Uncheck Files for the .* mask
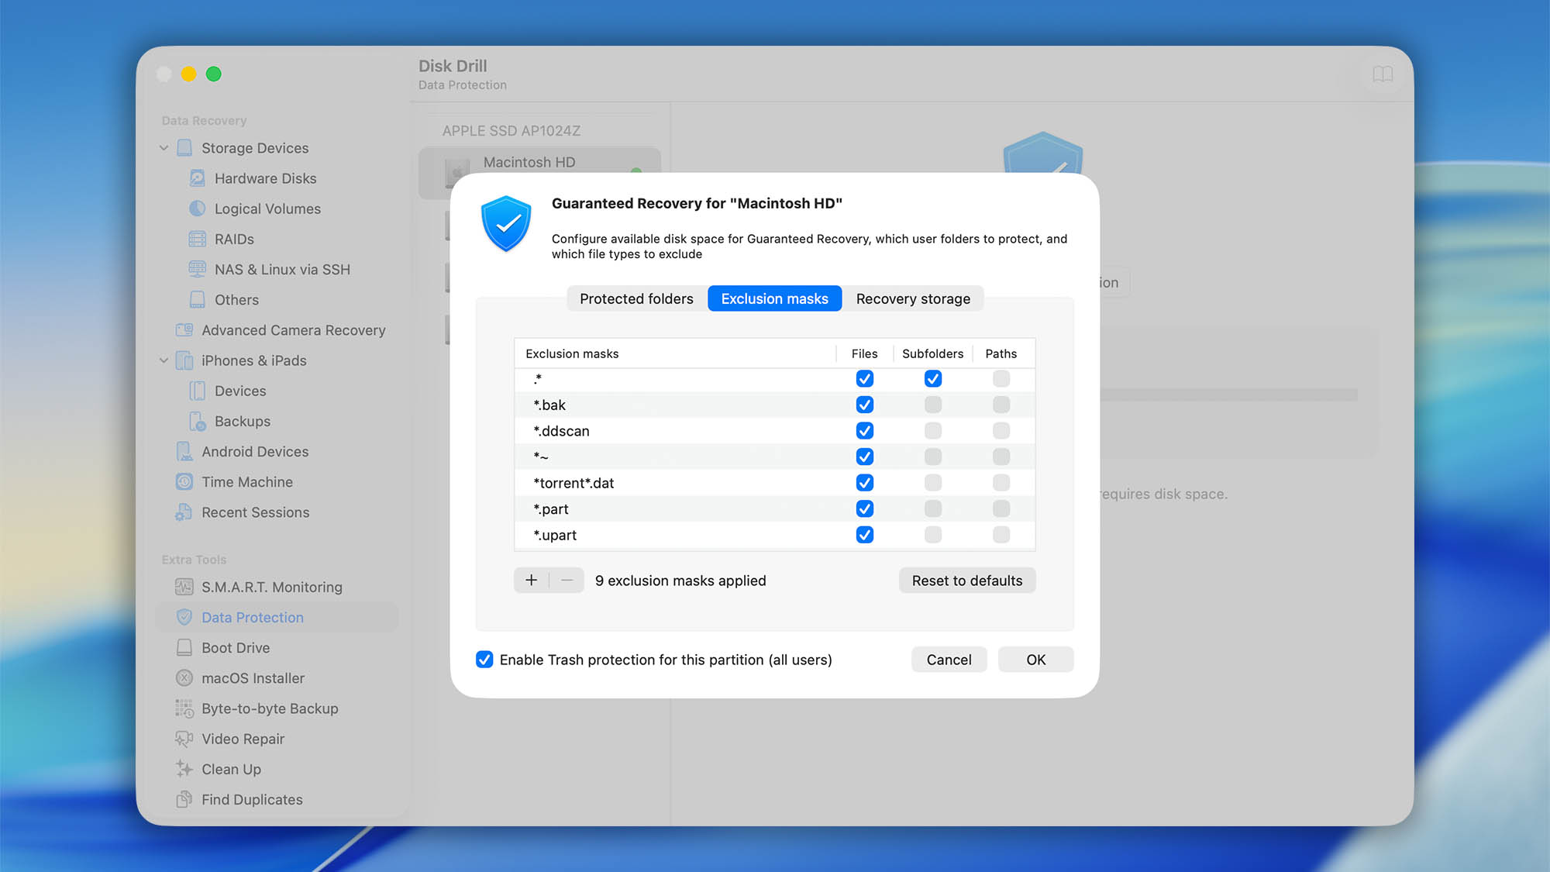The image size is (1550, 872). [865, 378]
